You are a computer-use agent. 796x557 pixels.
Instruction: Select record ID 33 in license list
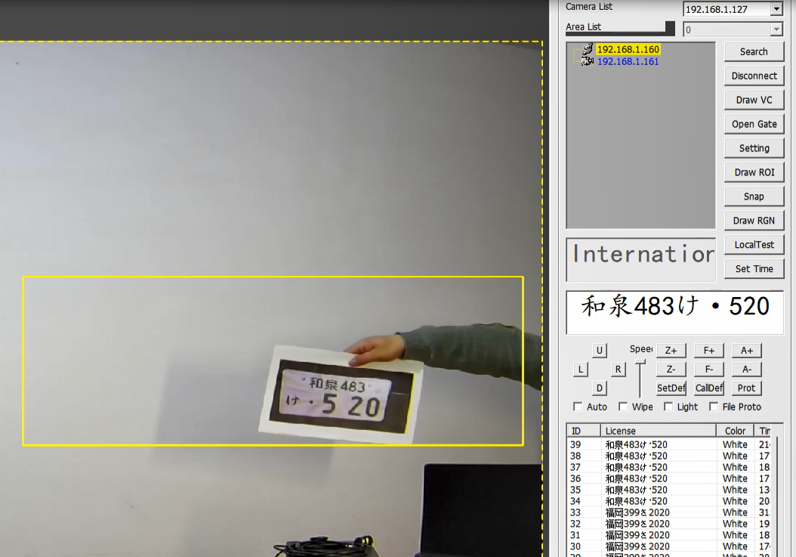[576, 512]
